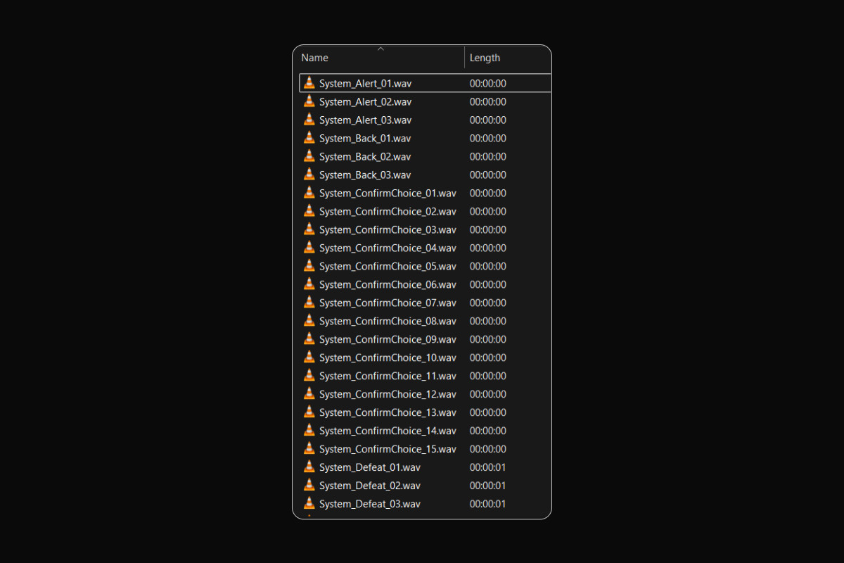Select System_ConfirmChoice_12.wav

pyautogui.click(x=388, y=394)
